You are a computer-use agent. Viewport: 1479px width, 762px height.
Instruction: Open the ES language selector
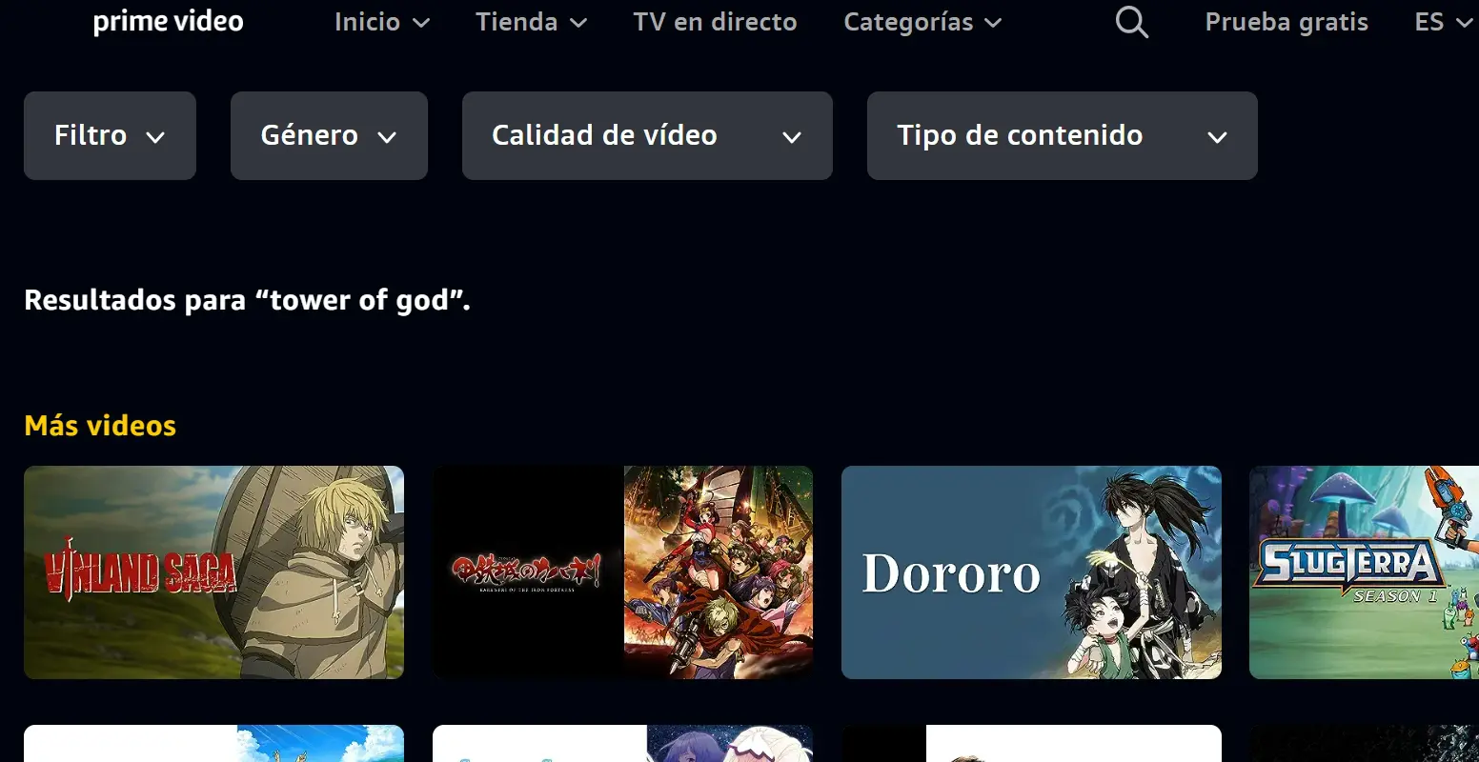pos(1444,22)
